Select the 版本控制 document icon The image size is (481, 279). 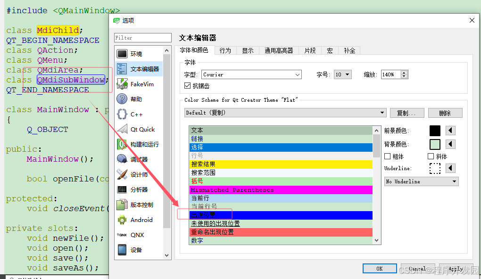point(122,205)
